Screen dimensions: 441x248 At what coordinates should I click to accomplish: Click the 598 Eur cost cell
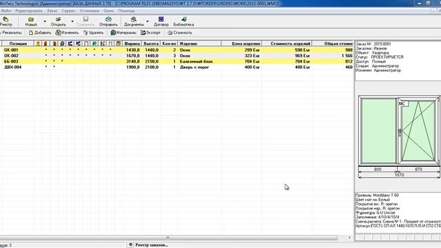click(x=302, y=50)
